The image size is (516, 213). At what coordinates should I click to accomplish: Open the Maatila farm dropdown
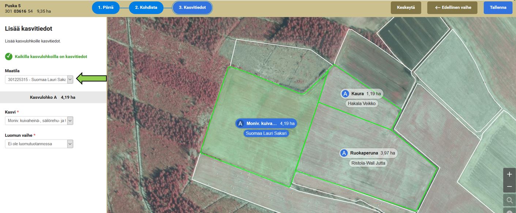click(70, 80)
